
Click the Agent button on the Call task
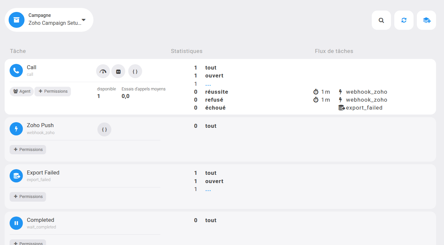point(22,91)
